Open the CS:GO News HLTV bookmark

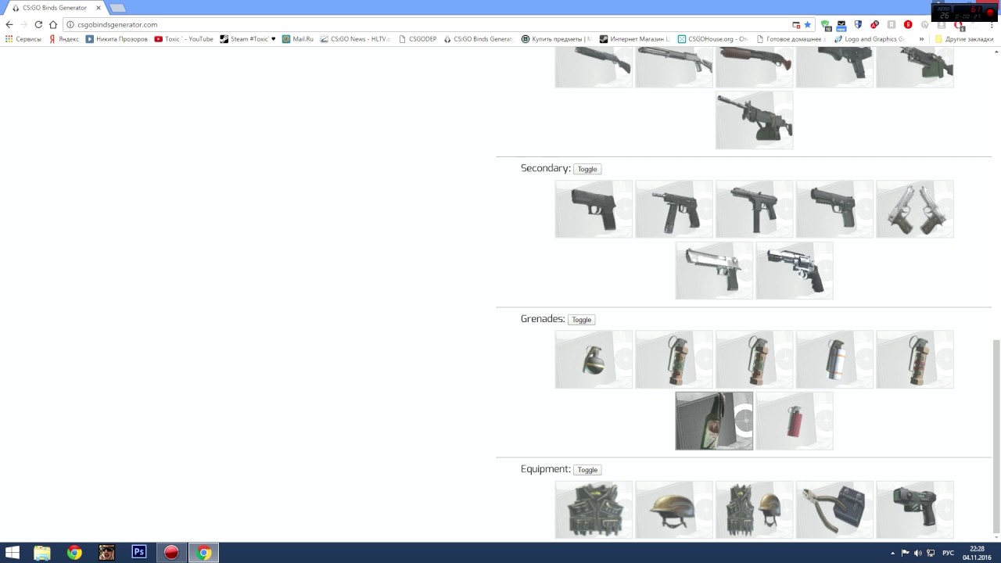tap(355, 39)
